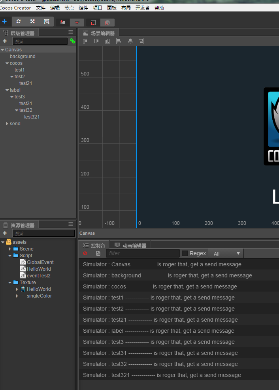This screenshot has width=279, height=390.
Task: Open the assets panel hamburger menu
Action: [x=71, y=224]
